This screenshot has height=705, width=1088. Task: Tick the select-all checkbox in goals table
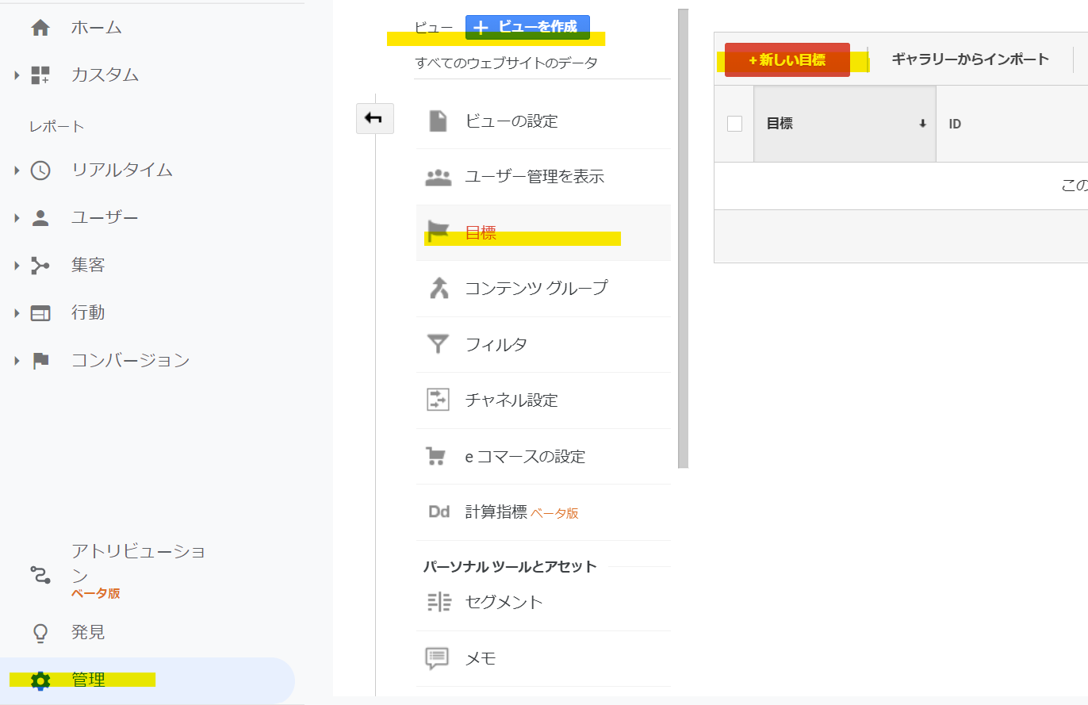[x=734, y=124]
